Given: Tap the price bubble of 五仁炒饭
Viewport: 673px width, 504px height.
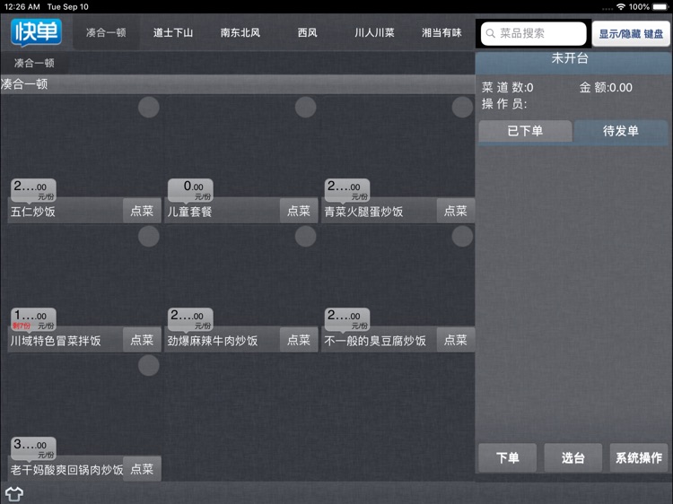Looking at the screenshot, I should point(33,190).
